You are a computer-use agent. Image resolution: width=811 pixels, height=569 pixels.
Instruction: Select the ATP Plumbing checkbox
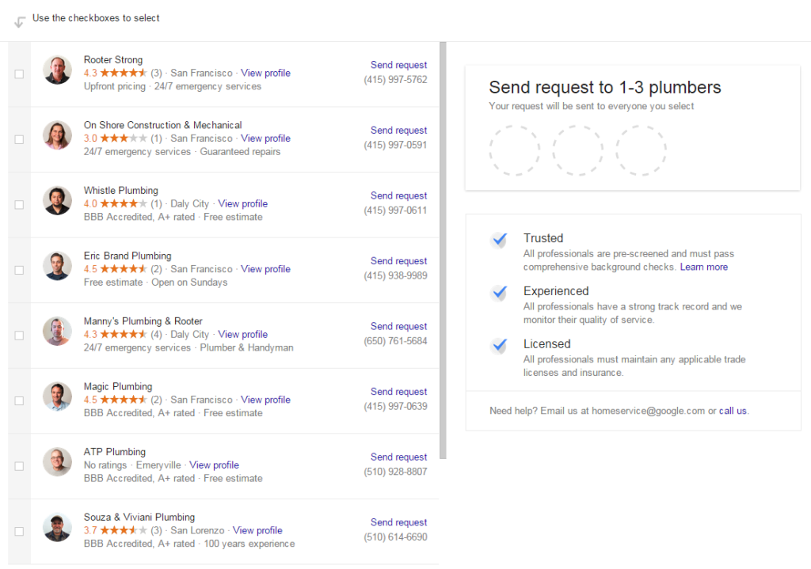point(18,465)
